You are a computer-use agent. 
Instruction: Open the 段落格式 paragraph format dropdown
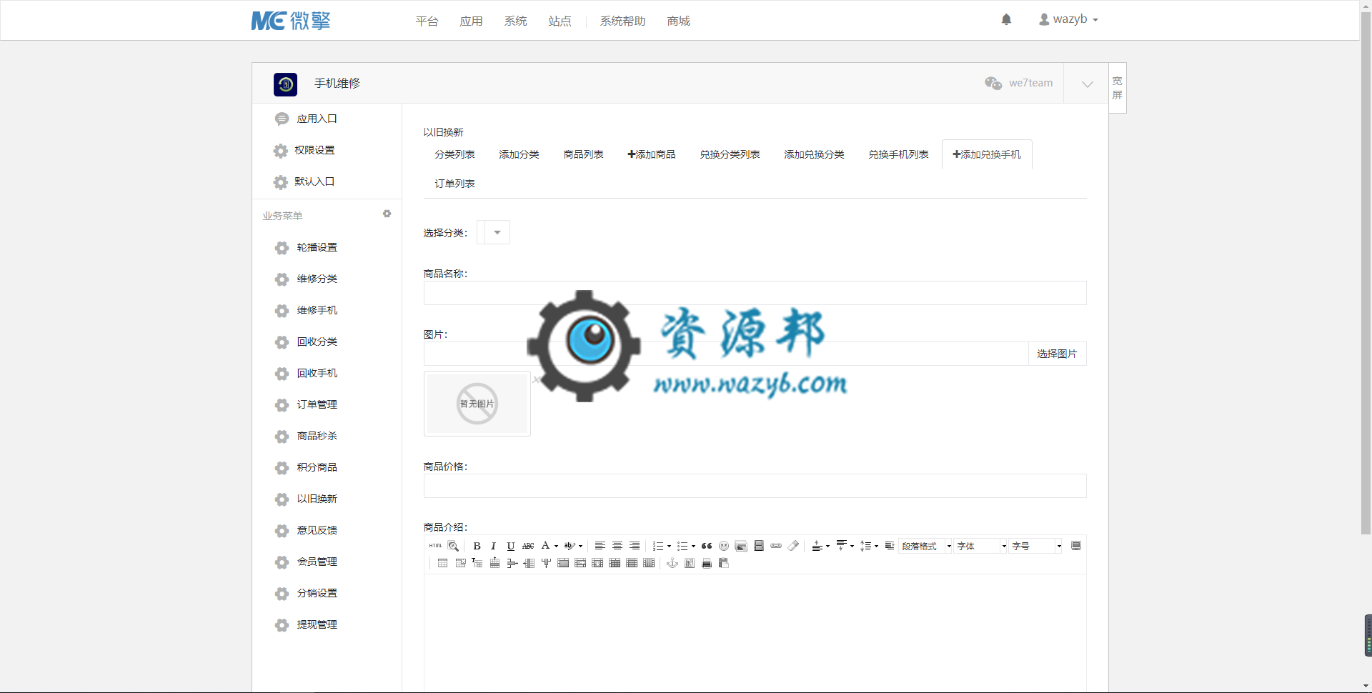(925, 546)
